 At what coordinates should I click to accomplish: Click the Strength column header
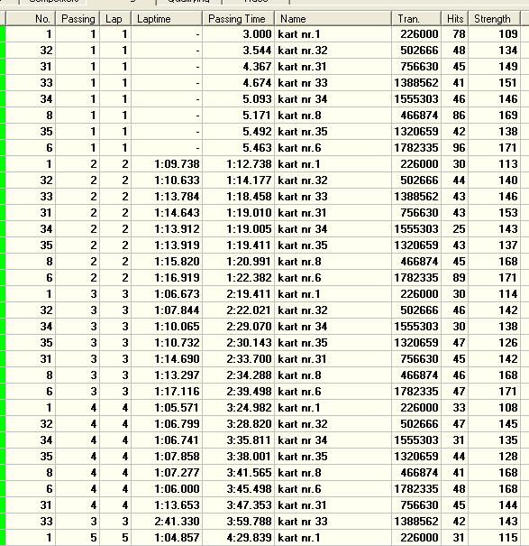[494, 18]
